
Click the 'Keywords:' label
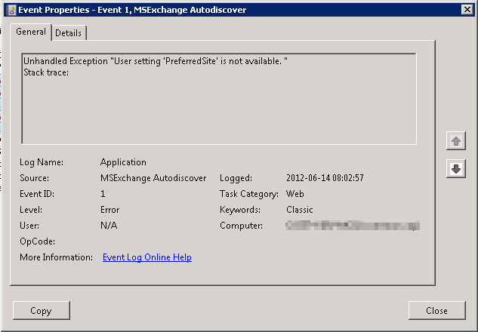point(240,210)
